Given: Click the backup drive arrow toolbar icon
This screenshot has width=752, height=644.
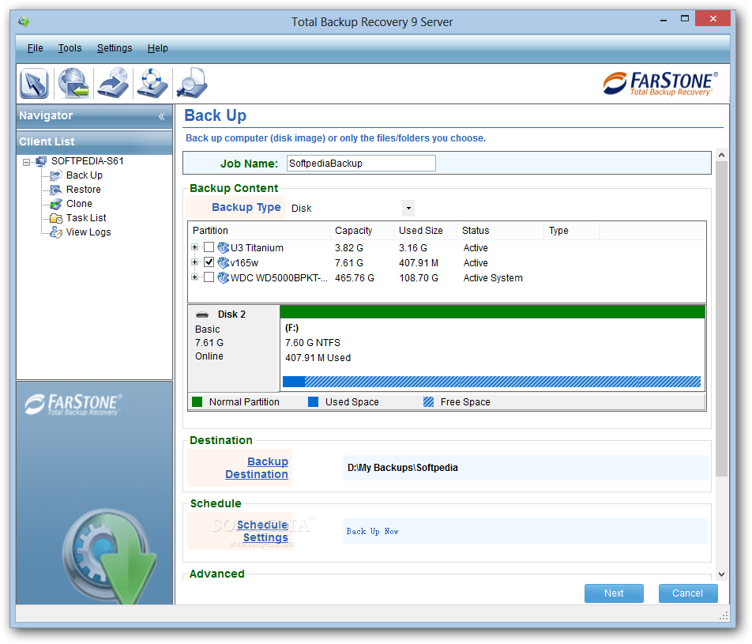Looking at the screenshot, I should pos(113,83).
